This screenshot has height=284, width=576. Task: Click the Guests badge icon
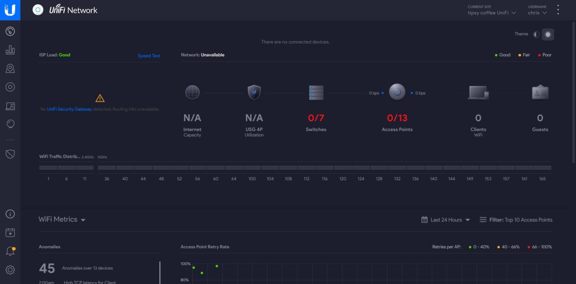click(x=540, y=92)
